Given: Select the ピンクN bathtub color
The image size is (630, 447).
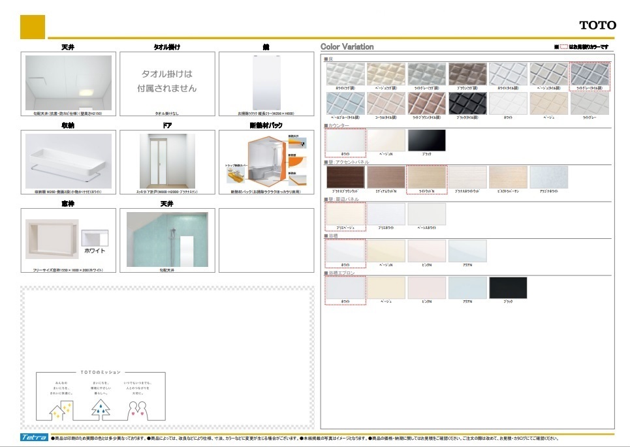Looking at the screenshot, I should pyautogui.click(x=426, y=251).
